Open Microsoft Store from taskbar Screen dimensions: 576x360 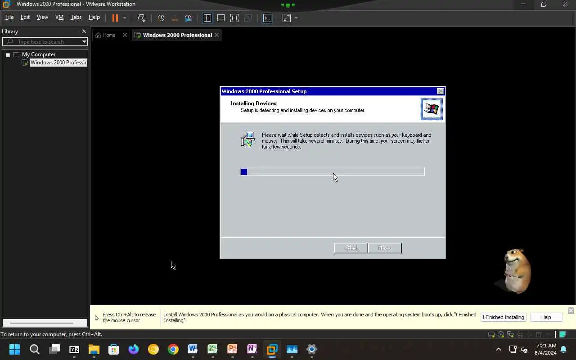113,349
